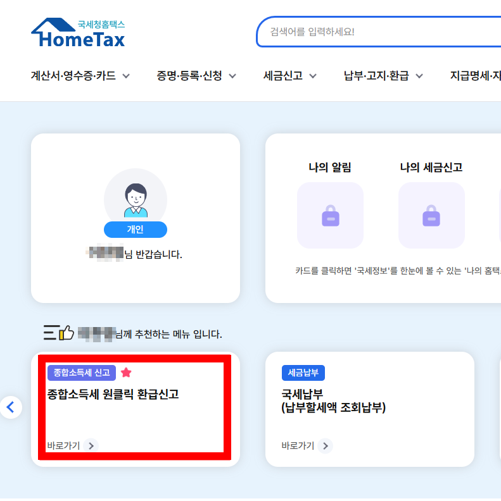Viewport: 501px width, 501px height.
Task: Open the 세금신고 menu
Action: pyautogui.click(x=283, y=76)
